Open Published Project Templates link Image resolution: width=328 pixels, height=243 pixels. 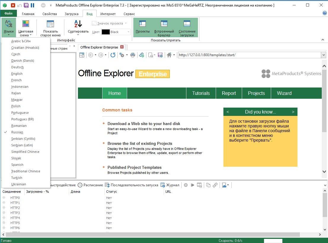click(135, 167)
